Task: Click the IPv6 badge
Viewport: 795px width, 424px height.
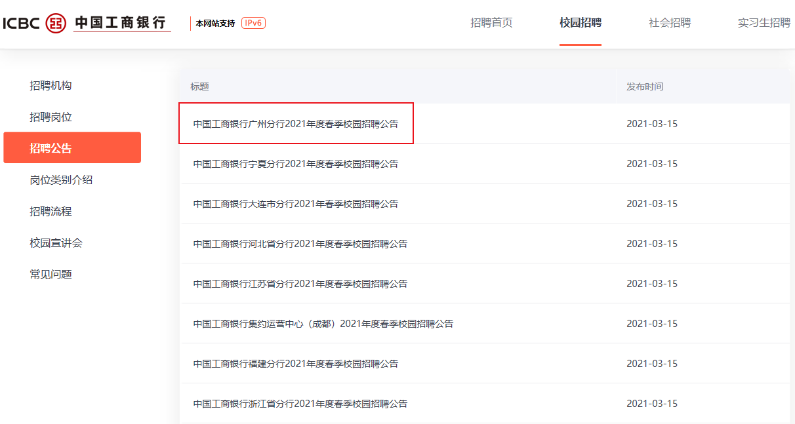Action: pyautogui.click(x=253, y=23)
